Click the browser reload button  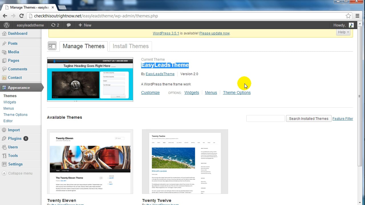21,16
